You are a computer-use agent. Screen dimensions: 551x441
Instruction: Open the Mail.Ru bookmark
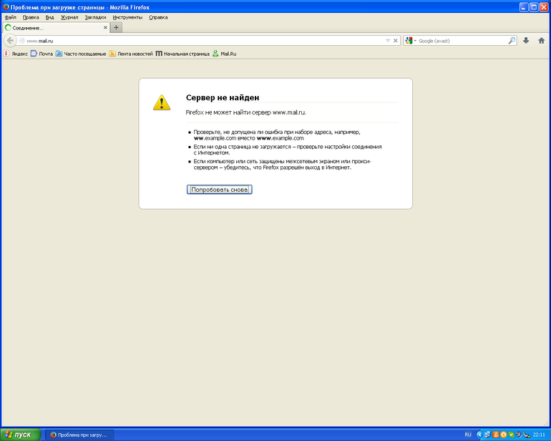[x=224, y=54]
